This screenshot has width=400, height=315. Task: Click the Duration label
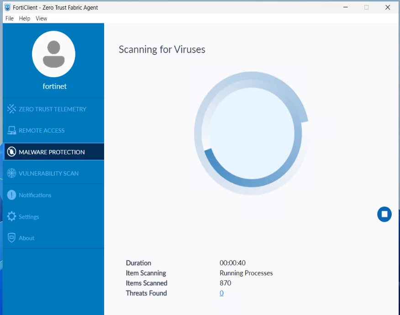(138, 263)
